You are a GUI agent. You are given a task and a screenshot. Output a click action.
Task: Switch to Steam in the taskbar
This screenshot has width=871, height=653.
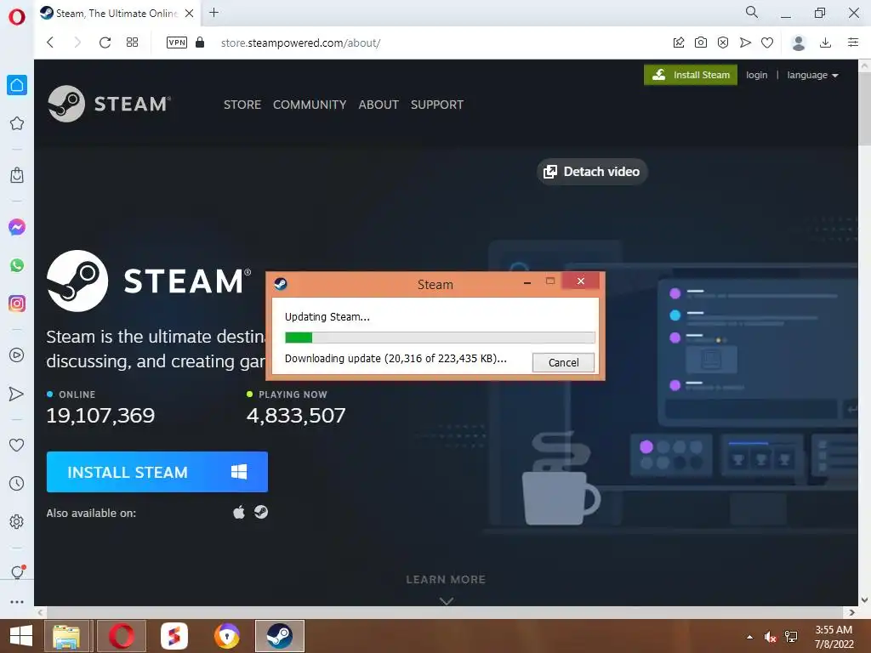pos(280,636)
